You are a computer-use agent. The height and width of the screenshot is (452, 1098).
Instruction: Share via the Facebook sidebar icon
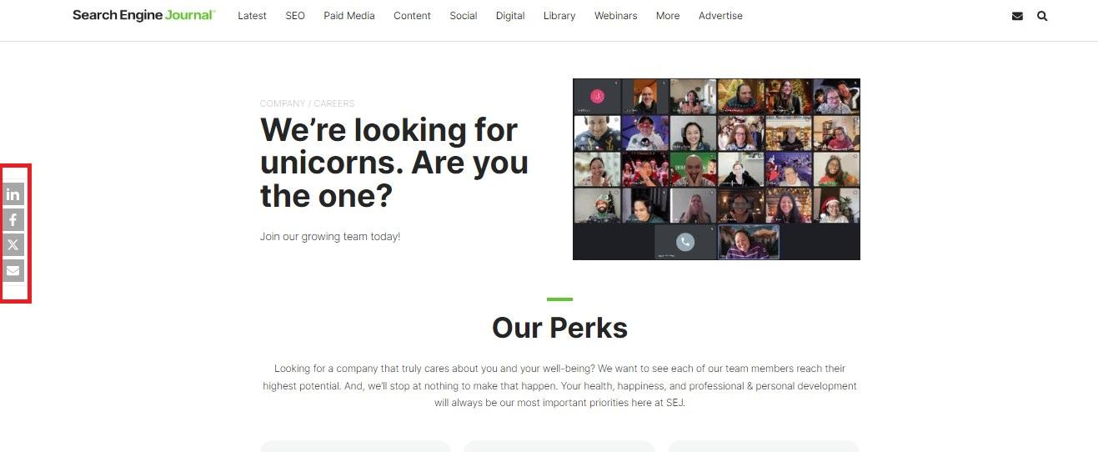(13, 220)
